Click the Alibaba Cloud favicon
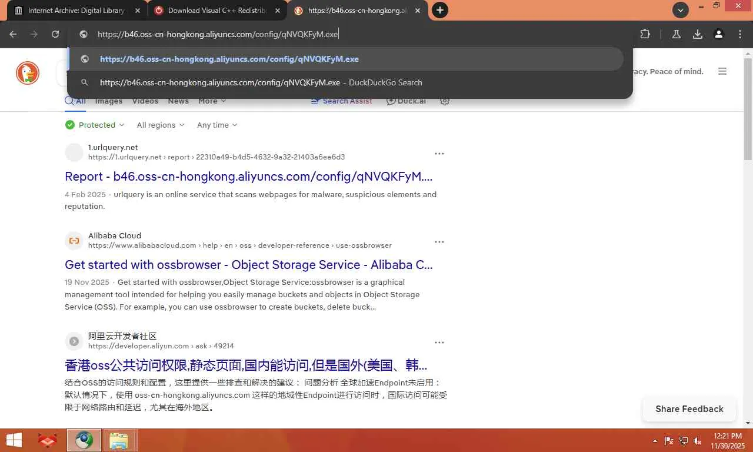Image resolution: width=753 pixels, height=452 pixels. (x=74, y=240)
